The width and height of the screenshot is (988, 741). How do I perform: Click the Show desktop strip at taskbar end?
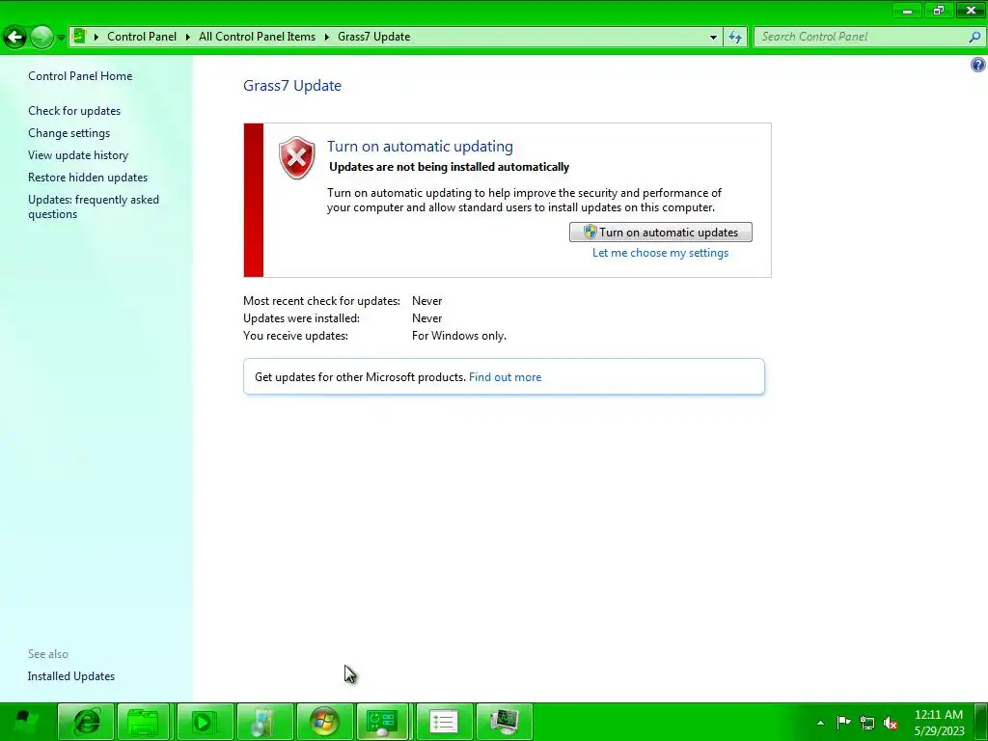[x=981, y=722]
